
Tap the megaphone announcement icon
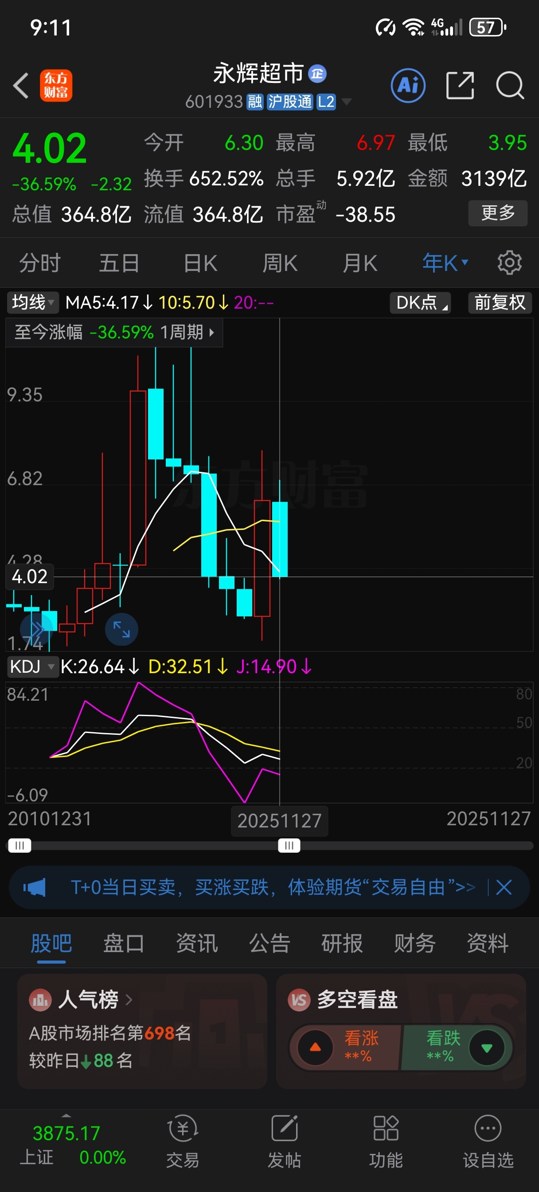pyautogui.click(x=35, y=887)
